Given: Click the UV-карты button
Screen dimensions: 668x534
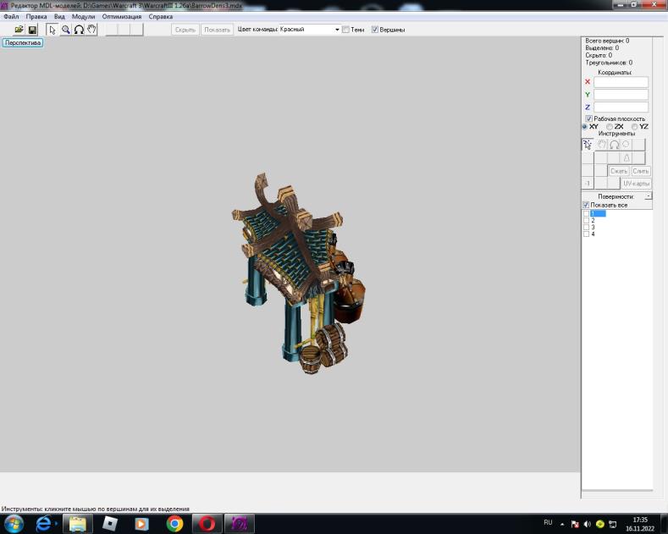Looking at the screenshot, I should [x=636, y=183].
